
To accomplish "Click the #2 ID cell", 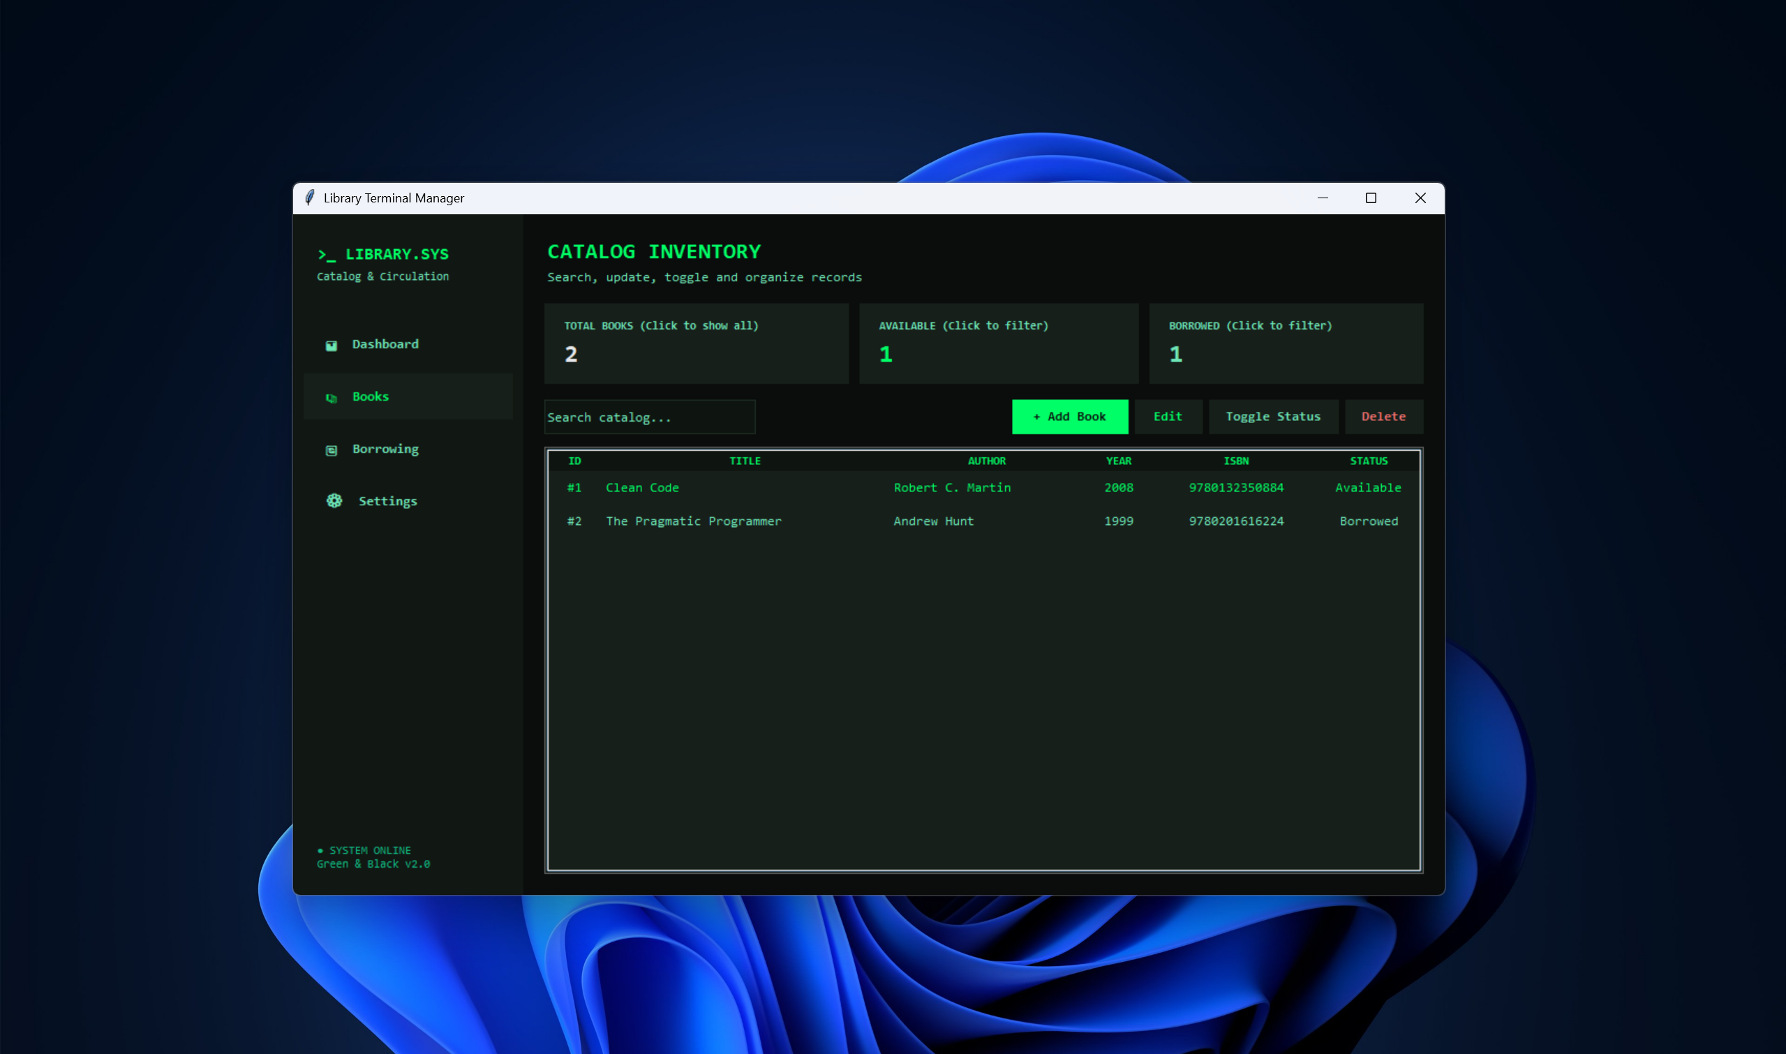I will [574, 521].
